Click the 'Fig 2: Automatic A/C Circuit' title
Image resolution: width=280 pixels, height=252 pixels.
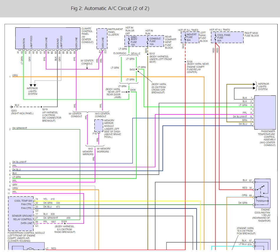110,9
